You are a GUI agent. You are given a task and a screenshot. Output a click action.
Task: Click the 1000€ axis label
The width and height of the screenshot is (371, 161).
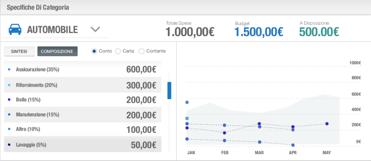point(355,63)
